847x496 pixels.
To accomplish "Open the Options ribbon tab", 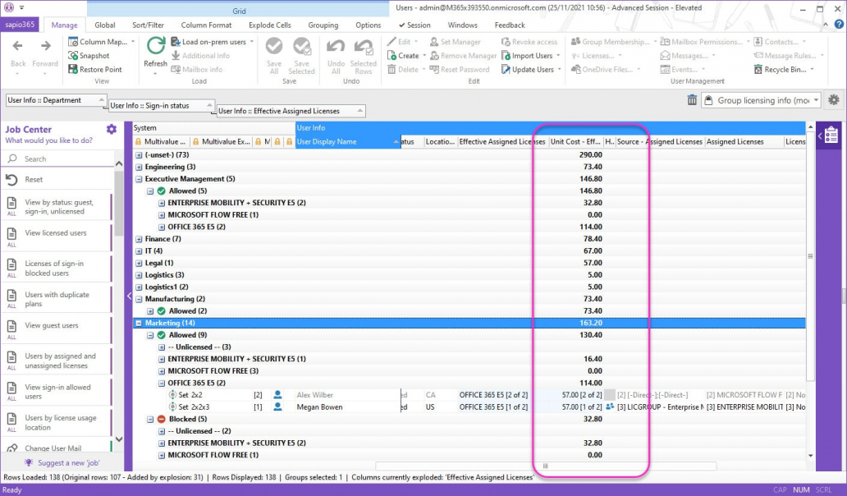I will [x=368, y=25].
